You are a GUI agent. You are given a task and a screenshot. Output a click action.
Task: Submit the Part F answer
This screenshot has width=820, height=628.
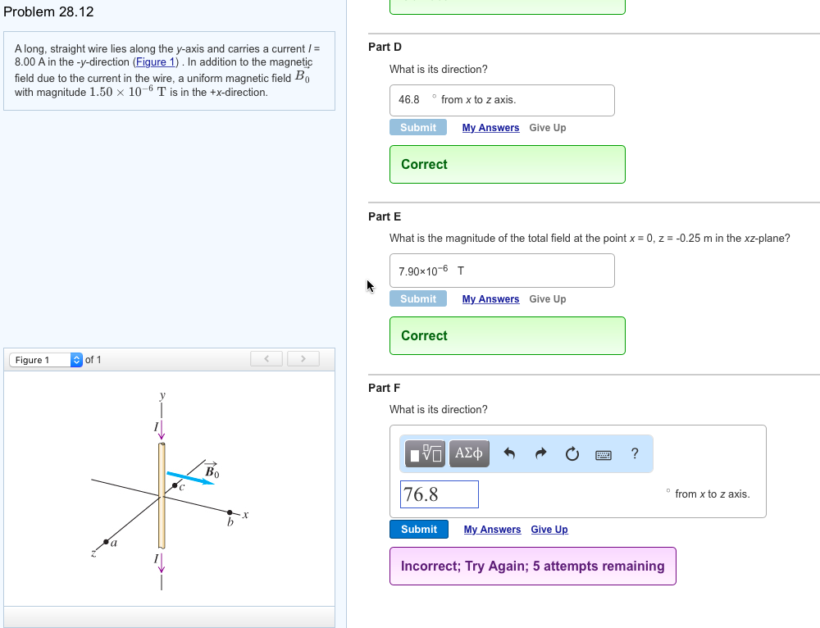pos(419,530)
